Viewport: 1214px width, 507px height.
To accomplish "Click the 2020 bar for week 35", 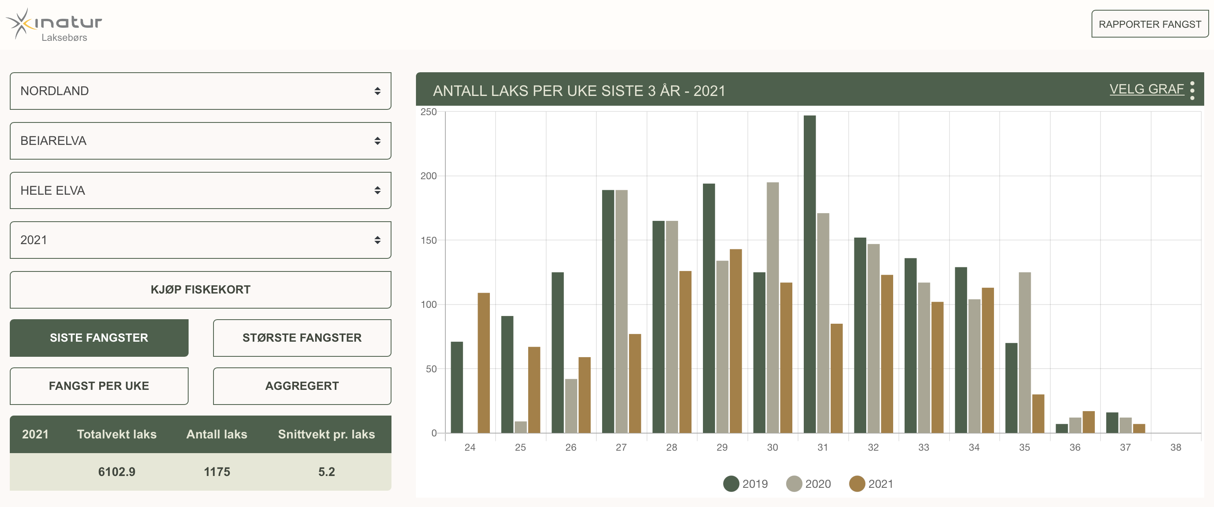I will 1024,352.
